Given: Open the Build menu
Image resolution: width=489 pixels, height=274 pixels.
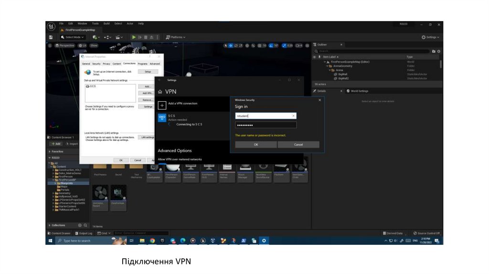Looking at the screenshot, I should (106, 23).
